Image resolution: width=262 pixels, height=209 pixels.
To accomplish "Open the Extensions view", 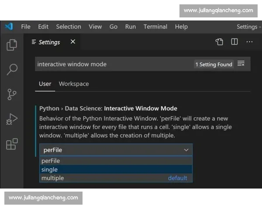I will (12, 144).
